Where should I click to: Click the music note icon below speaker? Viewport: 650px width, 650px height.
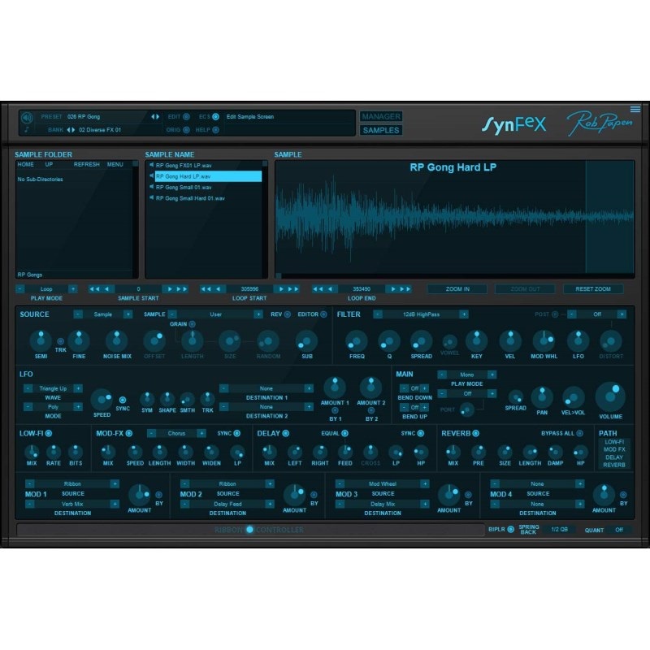tap(27, 130)
